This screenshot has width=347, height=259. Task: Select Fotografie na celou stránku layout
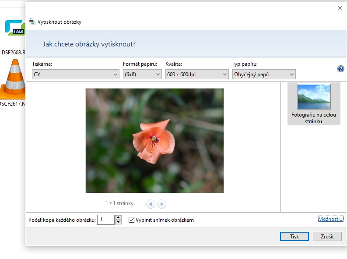click(314, 104)
